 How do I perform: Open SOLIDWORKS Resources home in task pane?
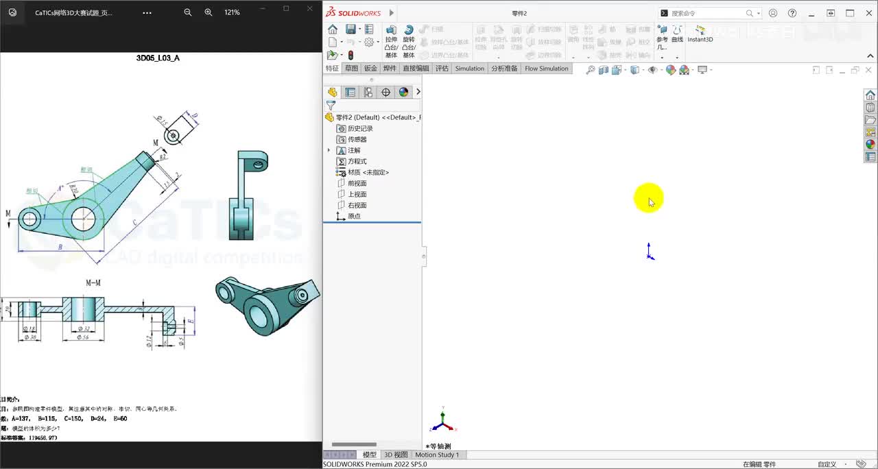(870, 95)
